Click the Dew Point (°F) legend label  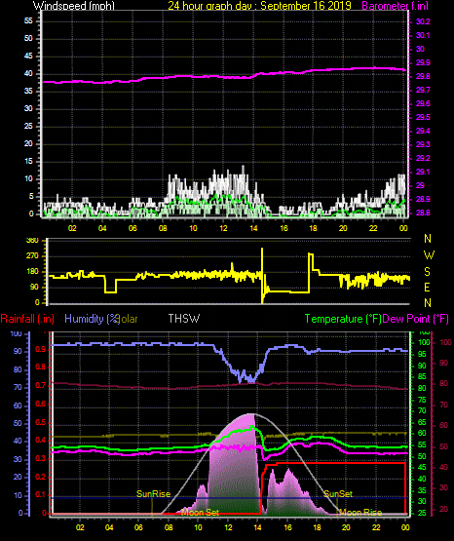pyautogui.click(x=416, y=319)
